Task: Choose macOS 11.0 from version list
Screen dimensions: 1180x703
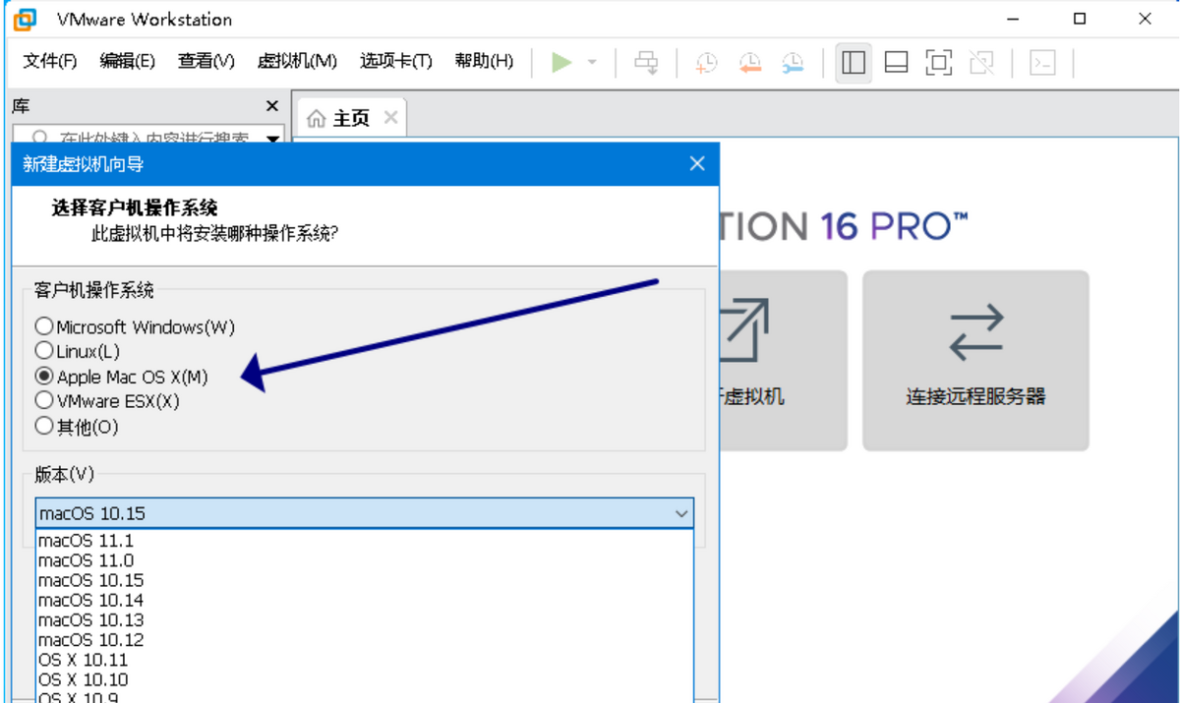Action: pos(365,560)
